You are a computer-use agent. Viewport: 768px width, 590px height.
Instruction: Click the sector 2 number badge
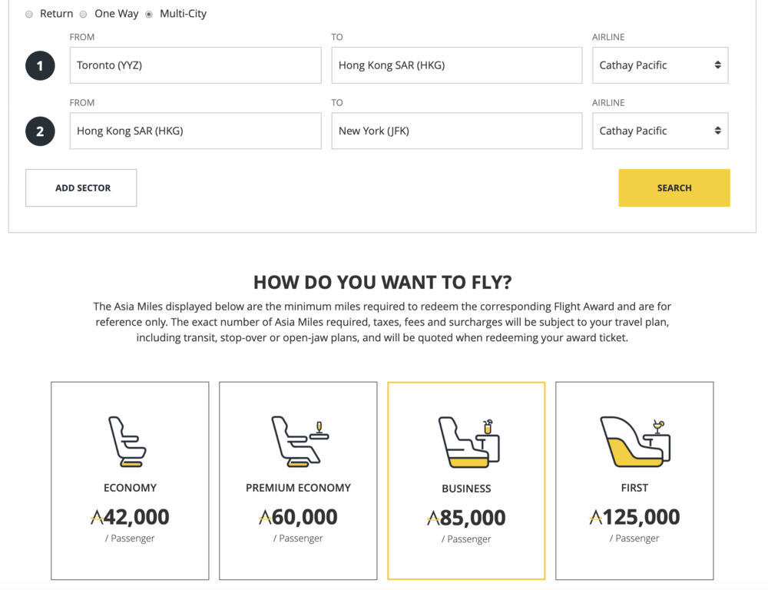coord(40,131)
